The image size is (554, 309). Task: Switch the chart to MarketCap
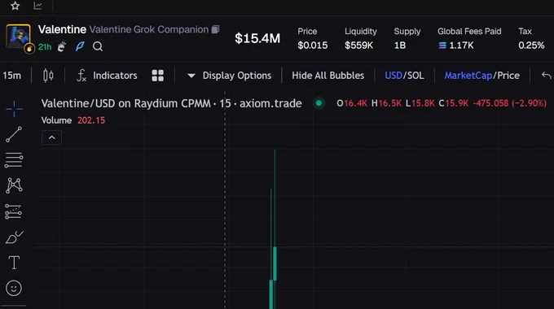point(468,76)
